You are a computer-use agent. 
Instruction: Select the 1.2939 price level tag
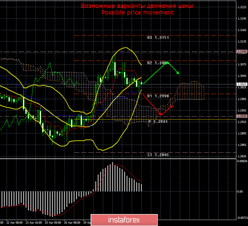[x=242, y=116]
